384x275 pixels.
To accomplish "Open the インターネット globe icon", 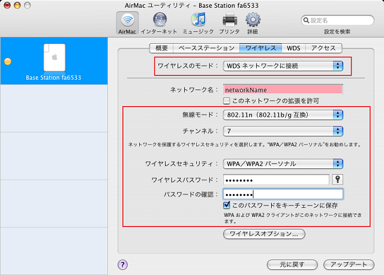I will click(160, 20).
